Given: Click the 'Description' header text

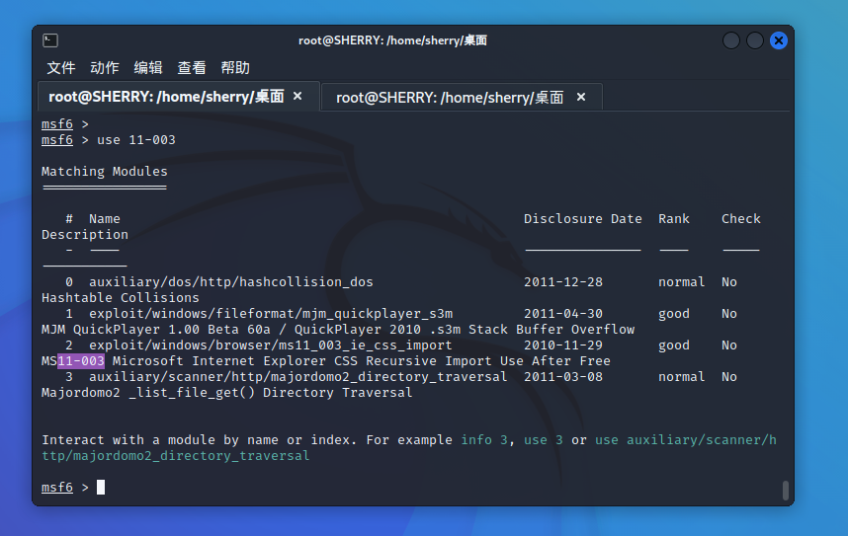Looking at the screenshot, I should click(85, 235).
